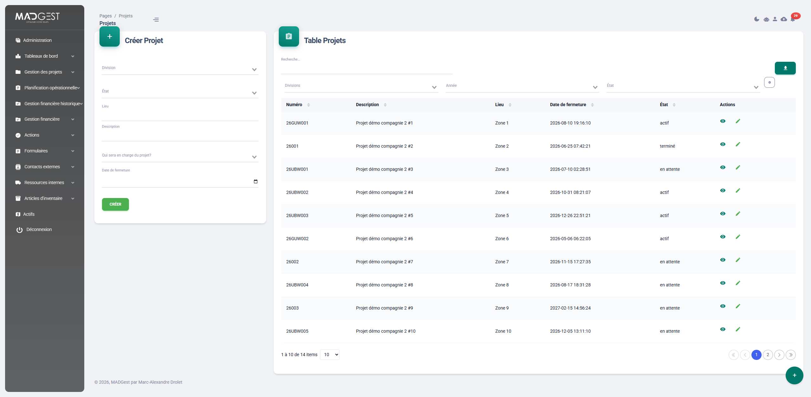Toggle dark mode moon icon
Image resolution: width=811 pixels, height=397 pixels.
tap(757, 19)
